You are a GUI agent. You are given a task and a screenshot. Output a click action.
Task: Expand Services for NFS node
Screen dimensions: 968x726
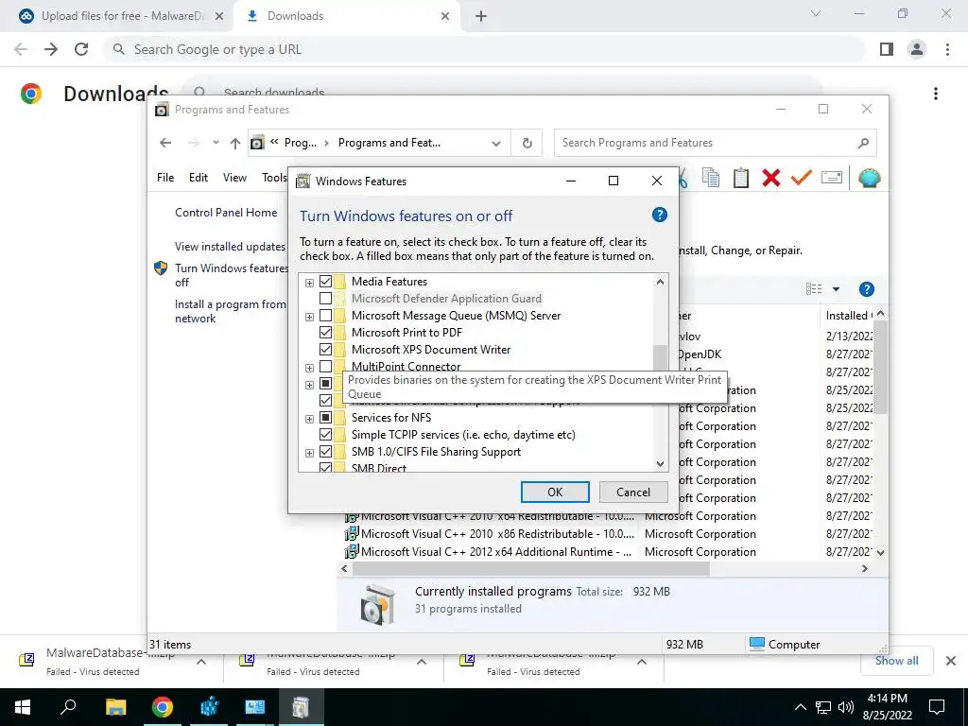point(309,419)
